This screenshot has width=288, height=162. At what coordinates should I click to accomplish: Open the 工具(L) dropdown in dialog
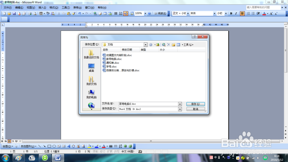(188, 45)
